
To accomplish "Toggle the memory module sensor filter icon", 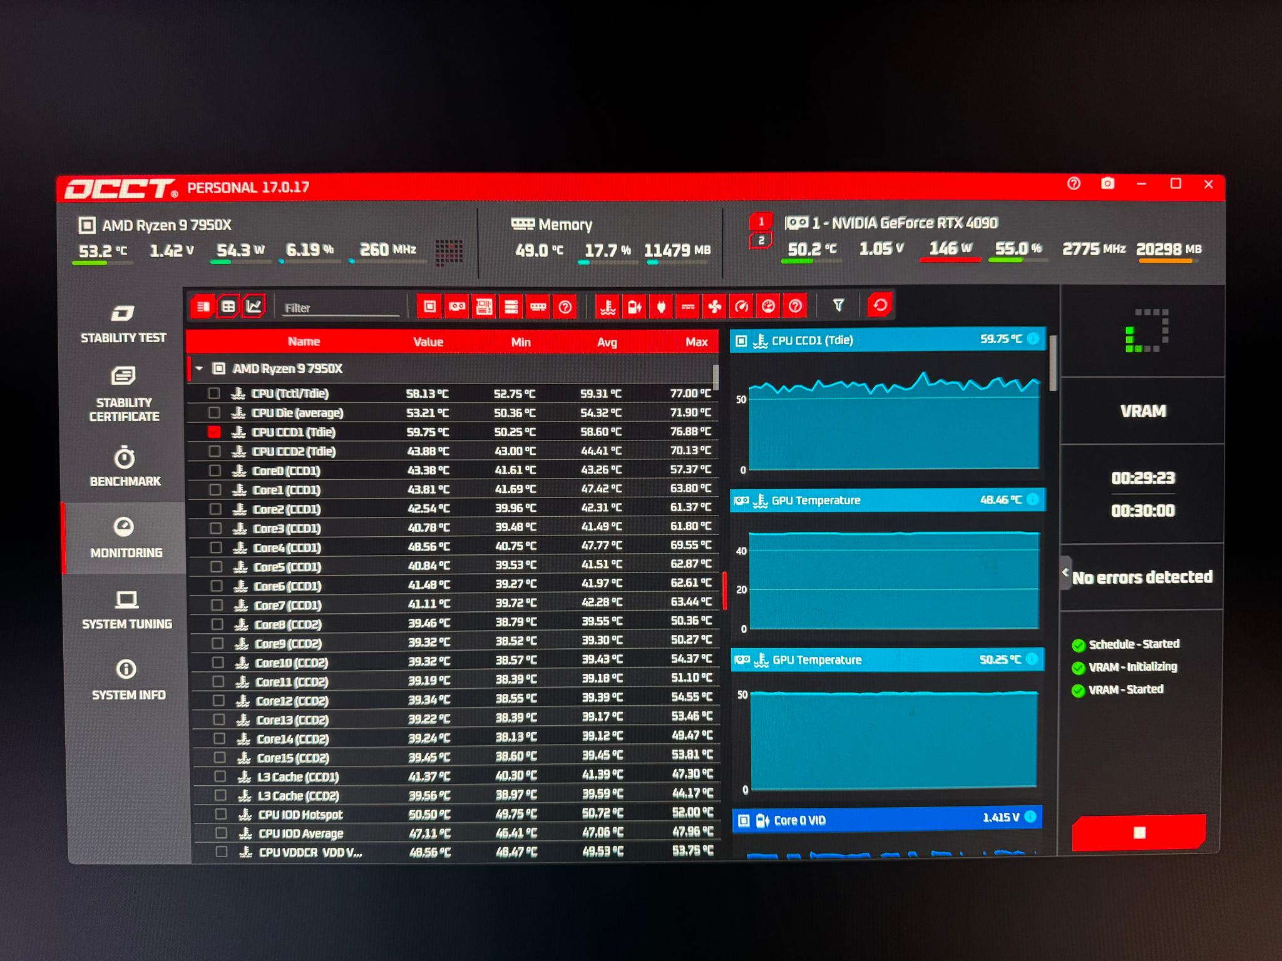I will 538,307.
